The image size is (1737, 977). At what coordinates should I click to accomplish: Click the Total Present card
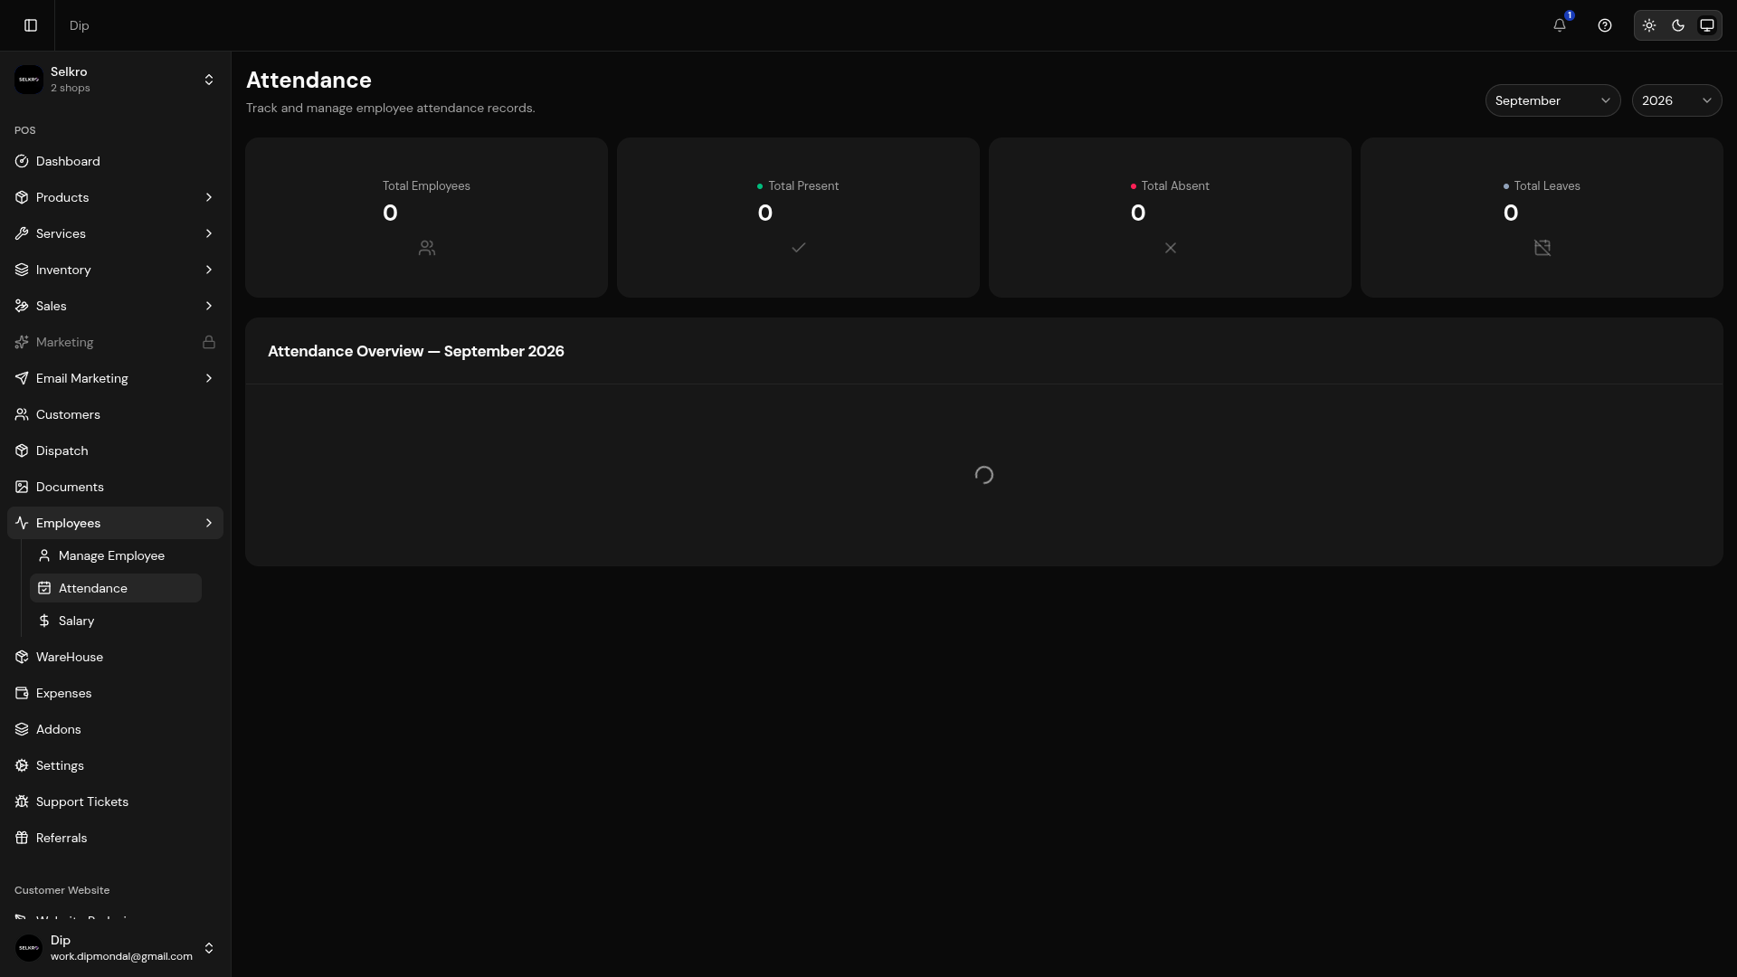(x=798, y=217)
